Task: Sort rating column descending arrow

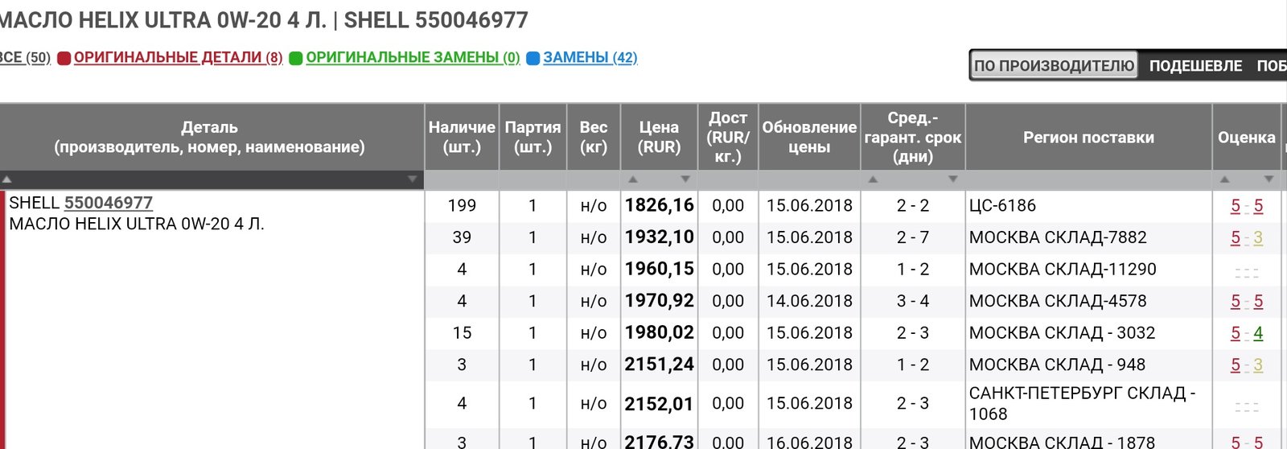Action: (1268, 179)
